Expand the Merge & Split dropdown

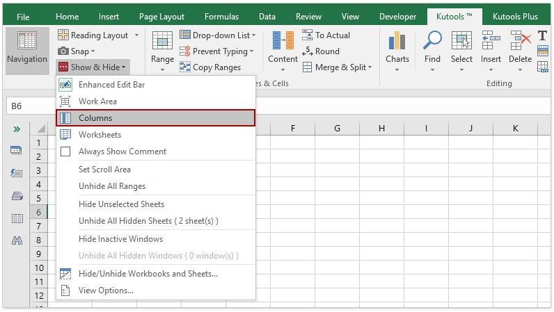370,67
